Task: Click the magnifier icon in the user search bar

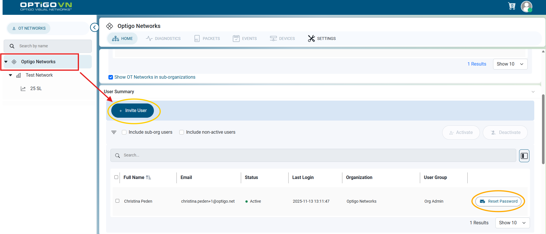Action: click(x=118, y=156)
